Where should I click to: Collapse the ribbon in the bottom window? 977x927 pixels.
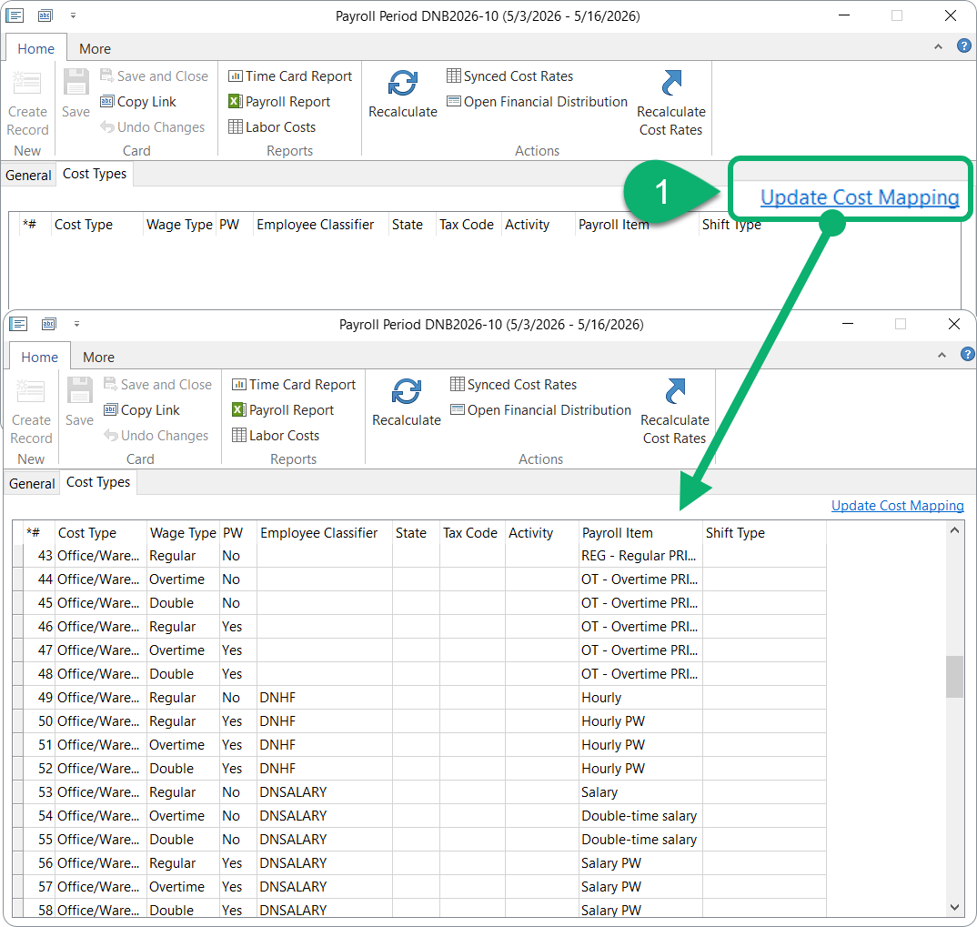tap(942, 355)
